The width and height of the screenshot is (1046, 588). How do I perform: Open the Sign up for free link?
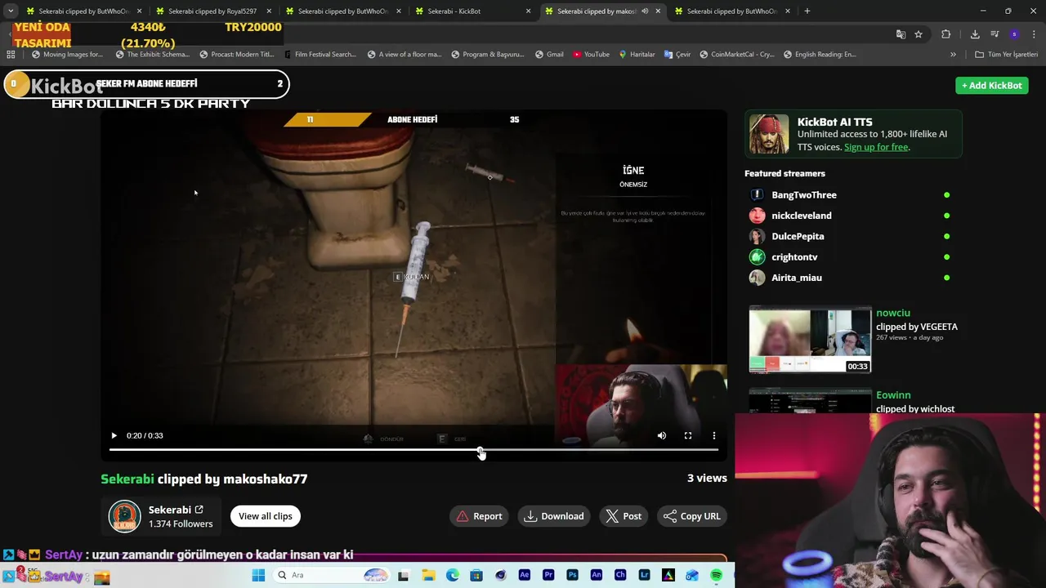tap(876, 147)
